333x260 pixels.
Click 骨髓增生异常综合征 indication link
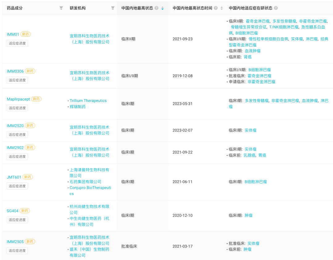point(249,27)
